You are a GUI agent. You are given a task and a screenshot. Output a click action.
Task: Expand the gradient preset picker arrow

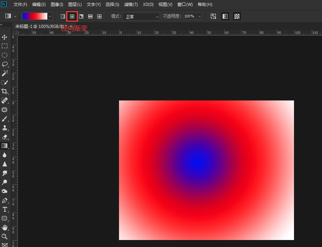pos(50,16)
